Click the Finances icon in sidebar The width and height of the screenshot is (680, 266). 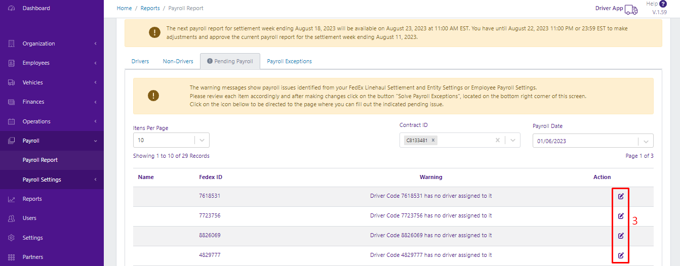click(x=11, y=102)
